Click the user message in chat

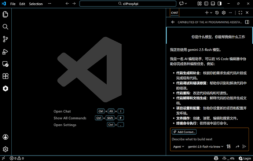(218, 37)
